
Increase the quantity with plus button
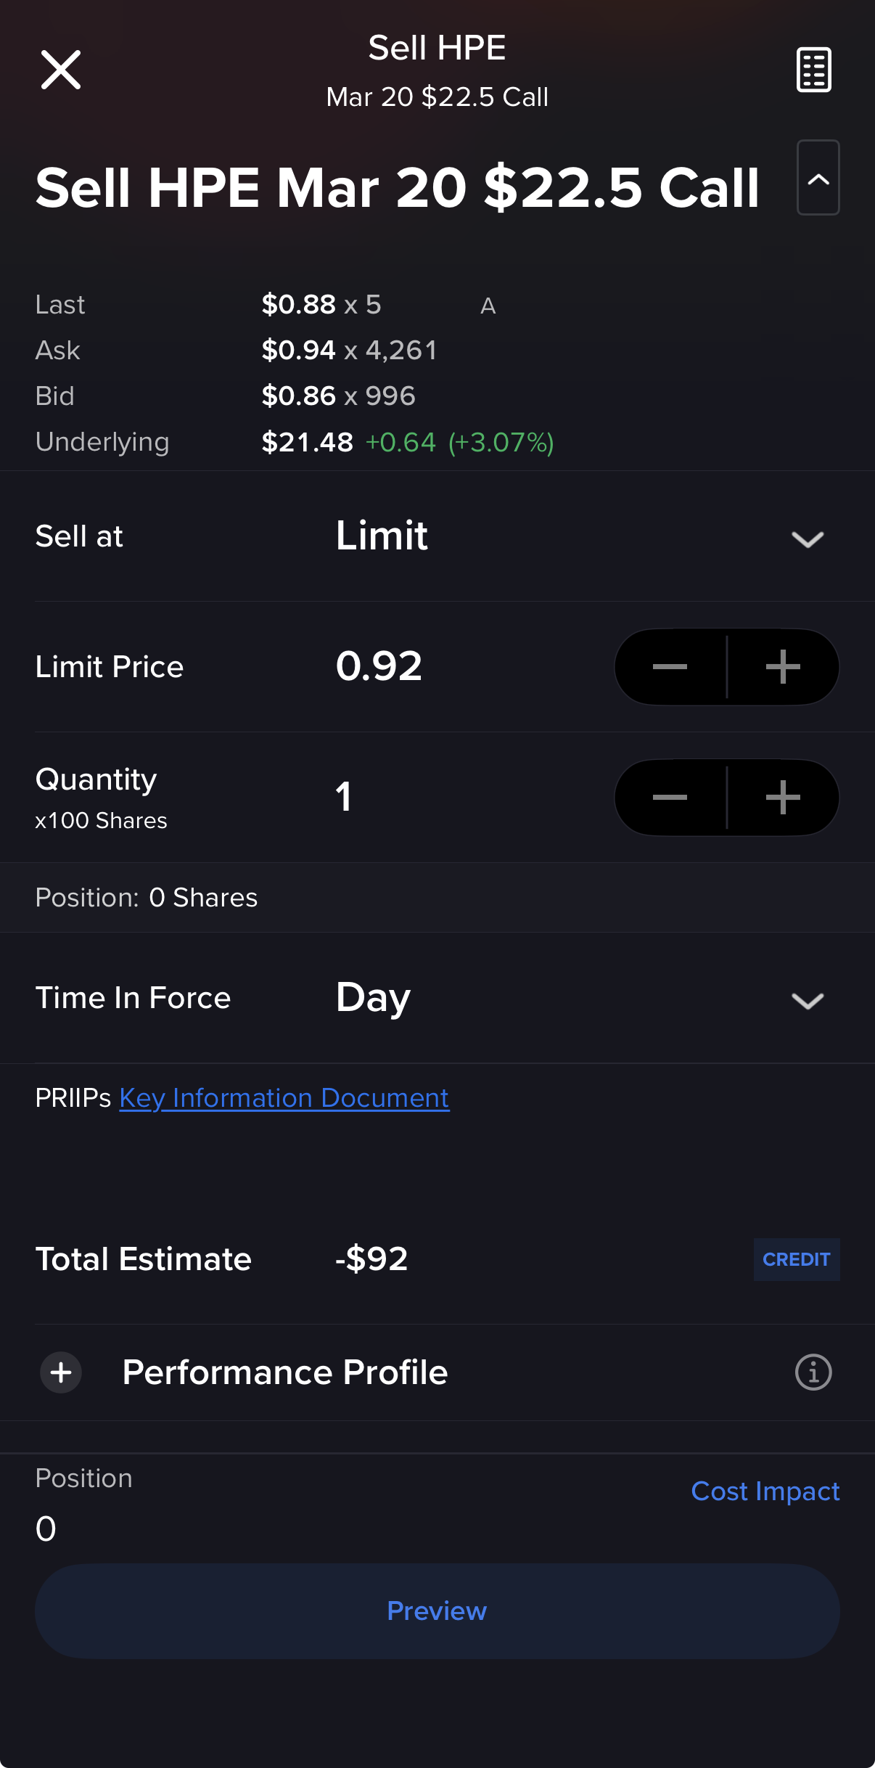point(783,798)
